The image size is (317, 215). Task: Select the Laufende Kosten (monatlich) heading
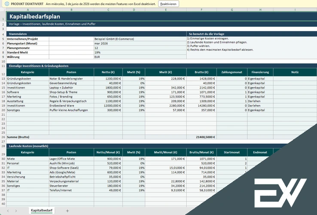coord(28,146)
